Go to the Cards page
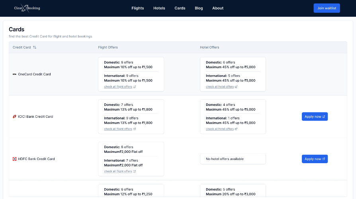The width and height of the screenshot is (356, 199). pos(180,8)
